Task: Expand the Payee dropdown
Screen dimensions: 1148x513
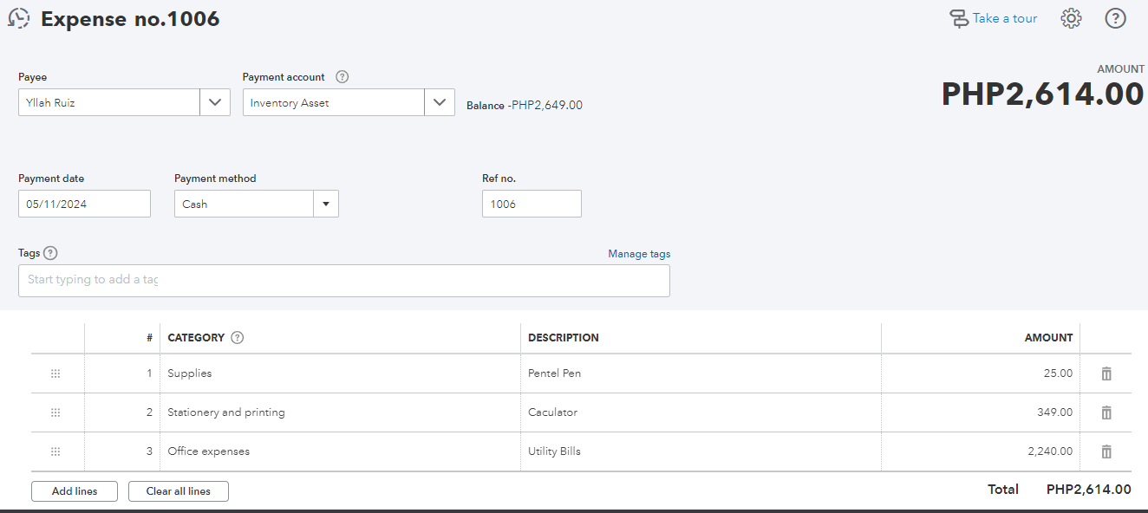Action: (215, 102)
